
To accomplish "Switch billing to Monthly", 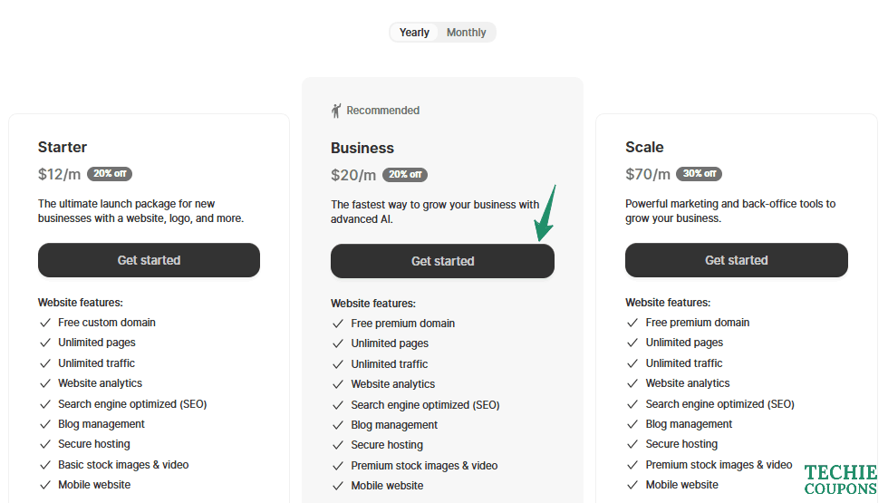I will coord(467,33).
